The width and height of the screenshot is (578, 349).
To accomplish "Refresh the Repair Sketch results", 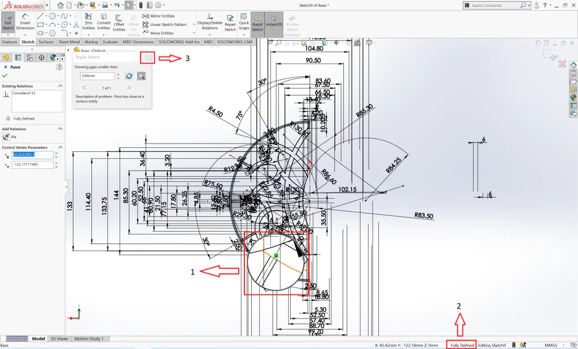I will (129, 76).
